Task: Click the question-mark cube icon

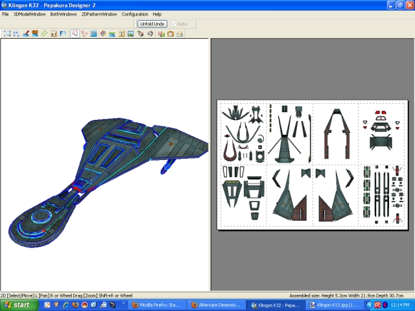Action: click(140, 34)
